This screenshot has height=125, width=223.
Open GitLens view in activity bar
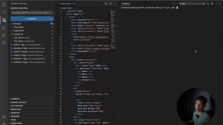coord(4,43)
